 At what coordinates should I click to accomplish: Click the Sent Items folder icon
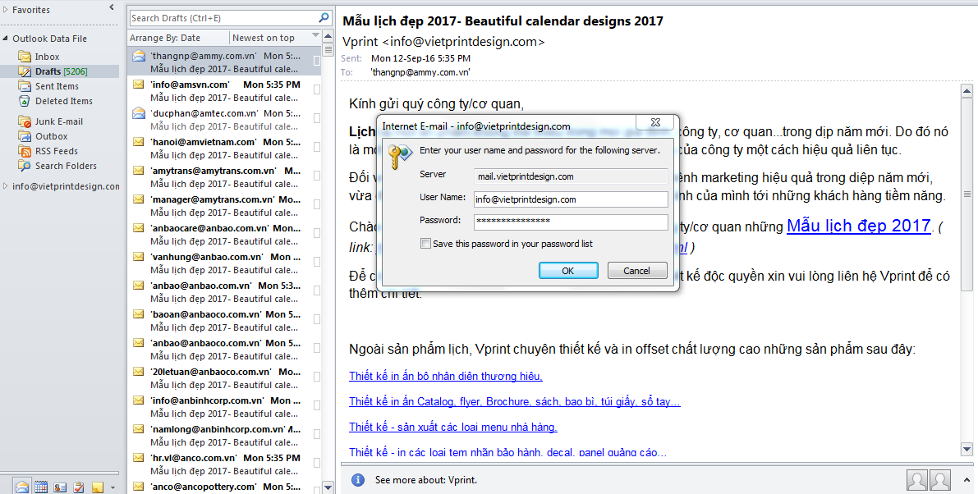(25, 86)
